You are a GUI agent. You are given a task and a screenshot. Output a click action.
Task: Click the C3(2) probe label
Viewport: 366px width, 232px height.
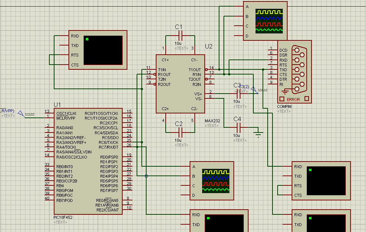244,87
